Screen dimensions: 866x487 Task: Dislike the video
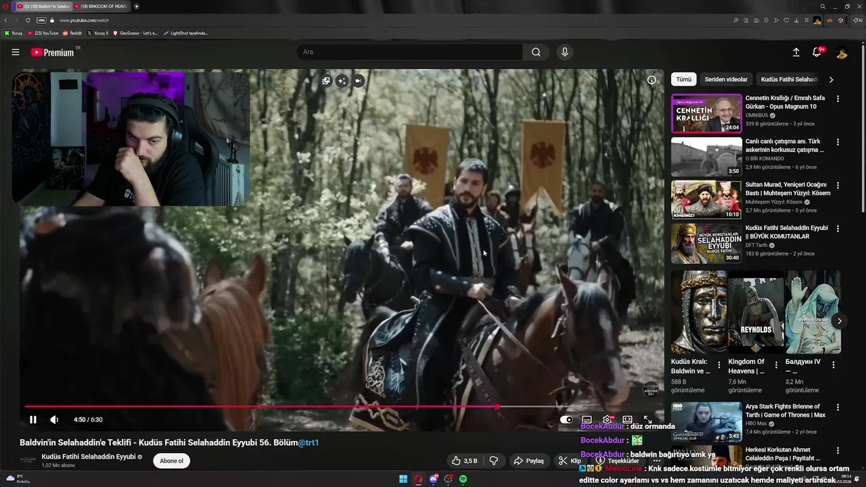(x=494, y=461)
